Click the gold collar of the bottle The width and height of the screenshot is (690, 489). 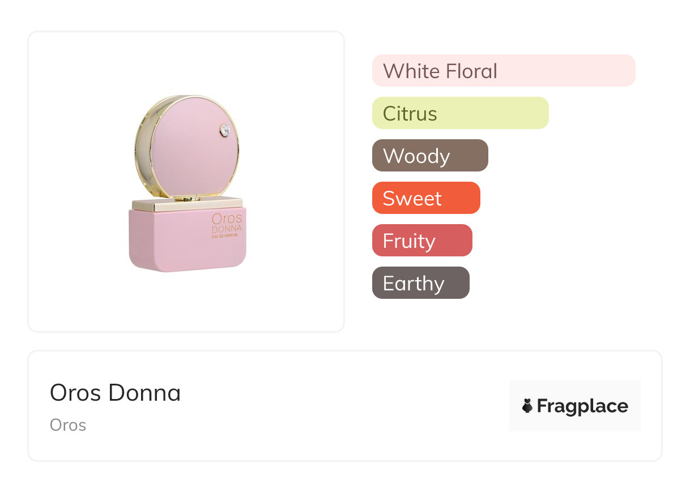click(188, 204)
